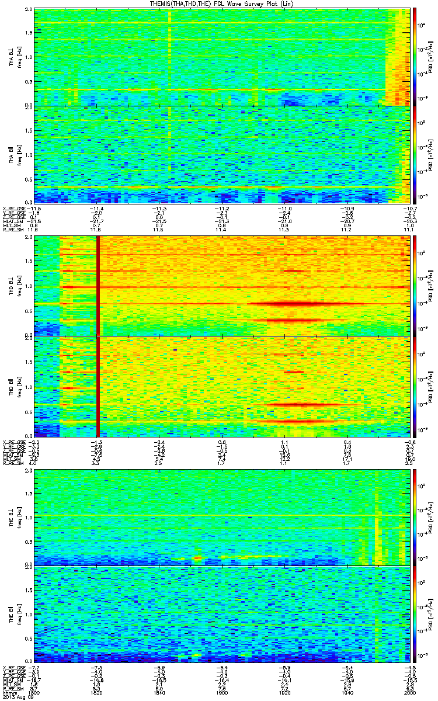Click the THA B-perpendicular PSD color bar
The height and width of the screenshot is (701, 438).
(x=415, y=57)
